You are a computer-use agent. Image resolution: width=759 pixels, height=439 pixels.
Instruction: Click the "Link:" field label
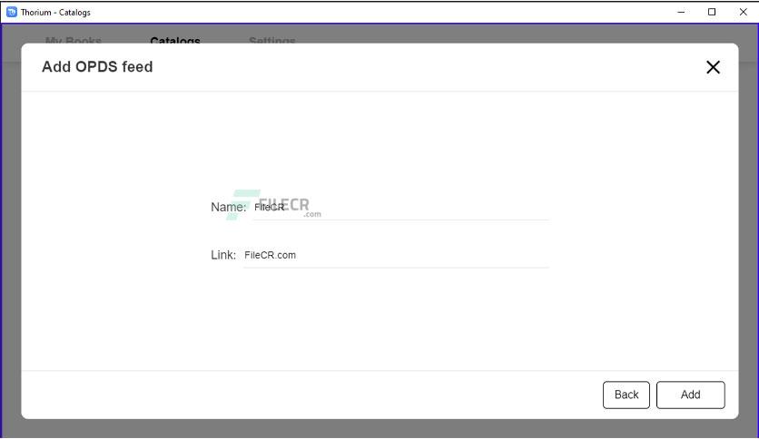(223, 255)
